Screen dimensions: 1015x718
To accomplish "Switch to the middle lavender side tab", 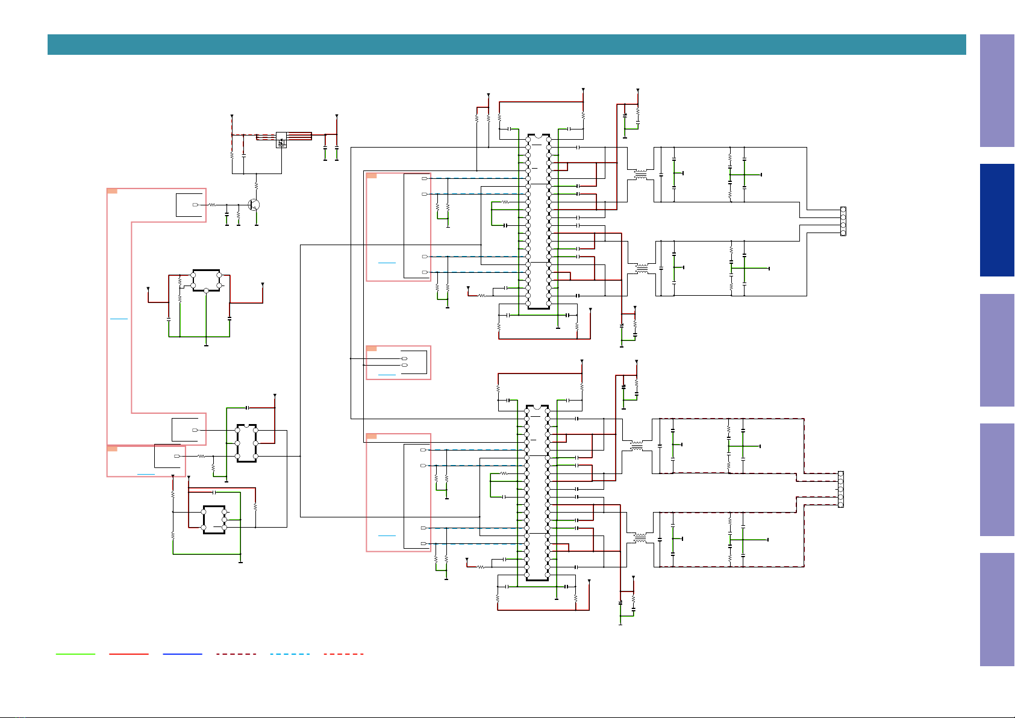I will (x=997, y=350).
